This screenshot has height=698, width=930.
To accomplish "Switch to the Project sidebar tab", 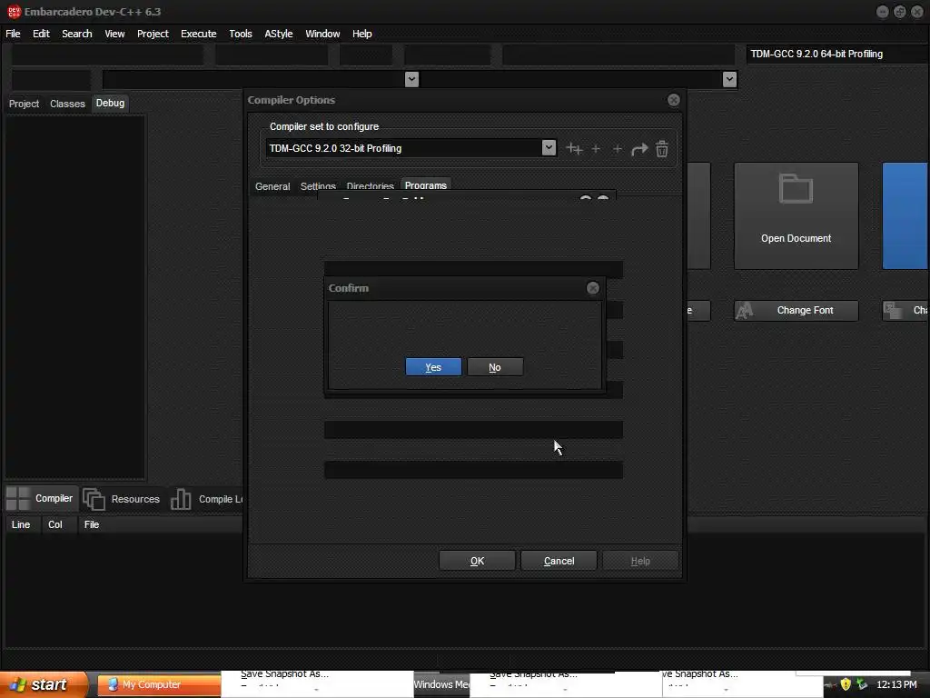I will (x=24, y=104).
